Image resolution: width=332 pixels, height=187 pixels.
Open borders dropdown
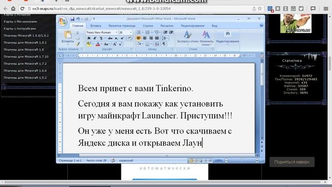[x=151, y=44]
